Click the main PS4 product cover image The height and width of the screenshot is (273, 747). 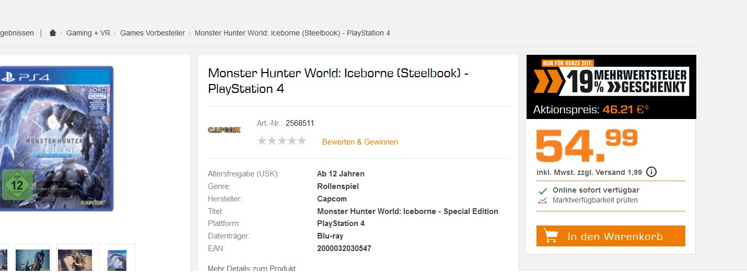(56, 138)
